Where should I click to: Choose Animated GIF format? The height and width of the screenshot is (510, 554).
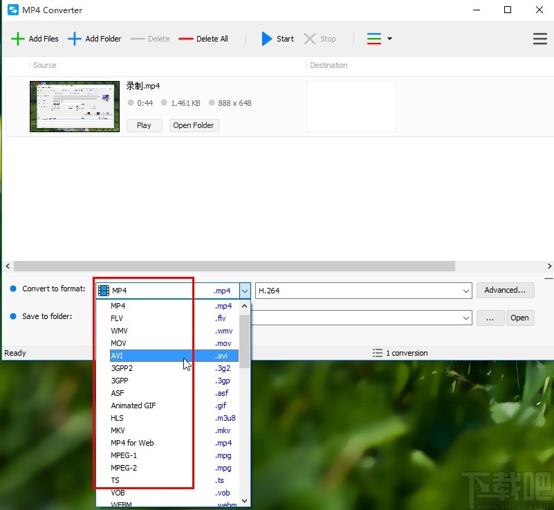coord(174,406)
